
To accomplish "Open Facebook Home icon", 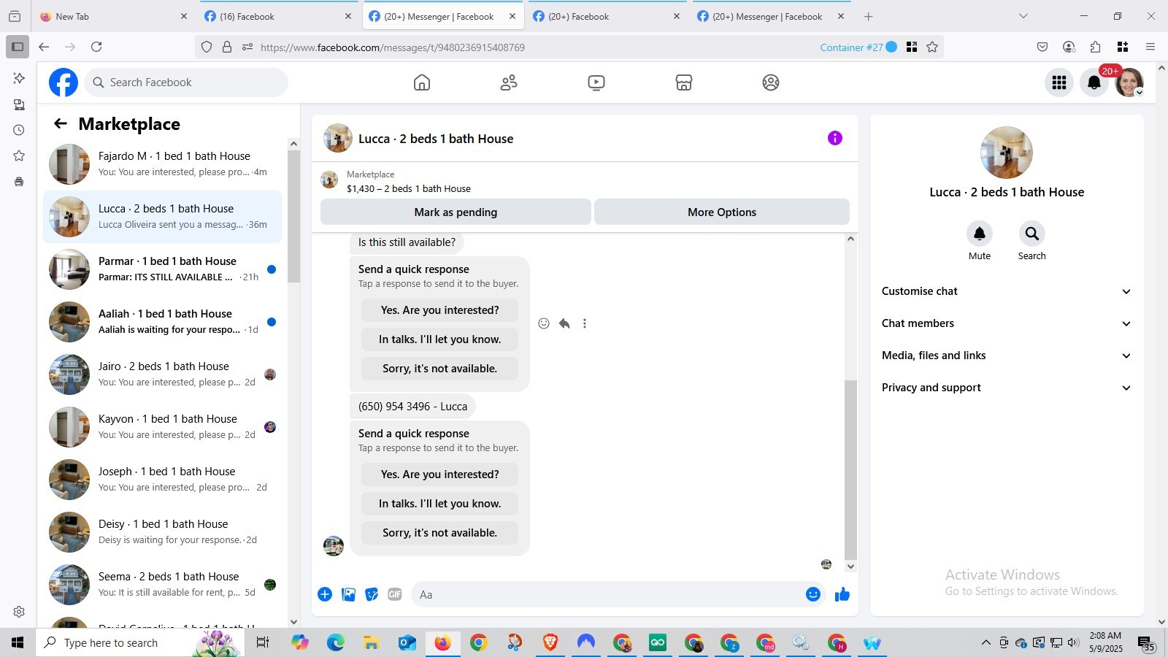I will 422,82.
